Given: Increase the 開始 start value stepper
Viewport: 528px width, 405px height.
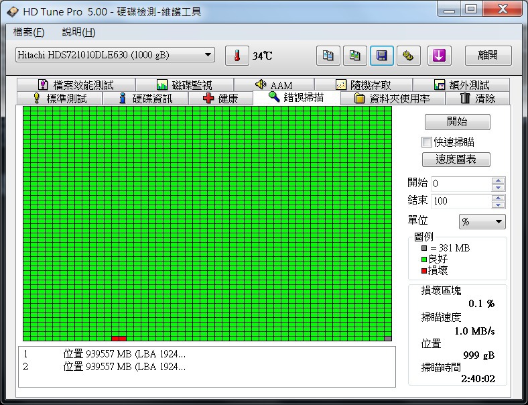Looking at the screenshot, I should pyautogui.click(x=498, y=180).
